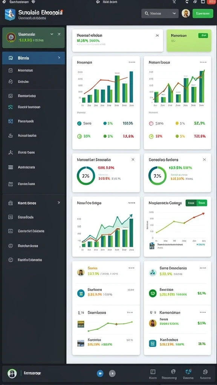Select the green circular icon under Sano Omoclonia

pos(153,293)
